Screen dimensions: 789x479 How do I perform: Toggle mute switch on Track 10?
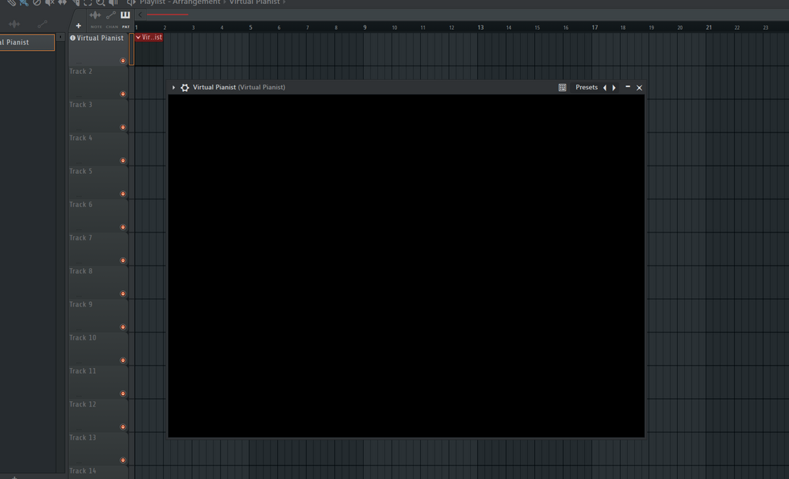coord(123,360)
